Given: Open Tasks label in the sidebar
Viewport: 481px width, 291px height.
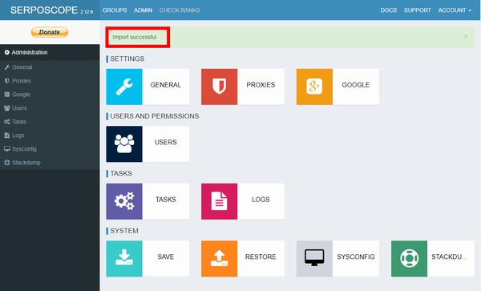Looking at the screenshot, I should point(19,122).
